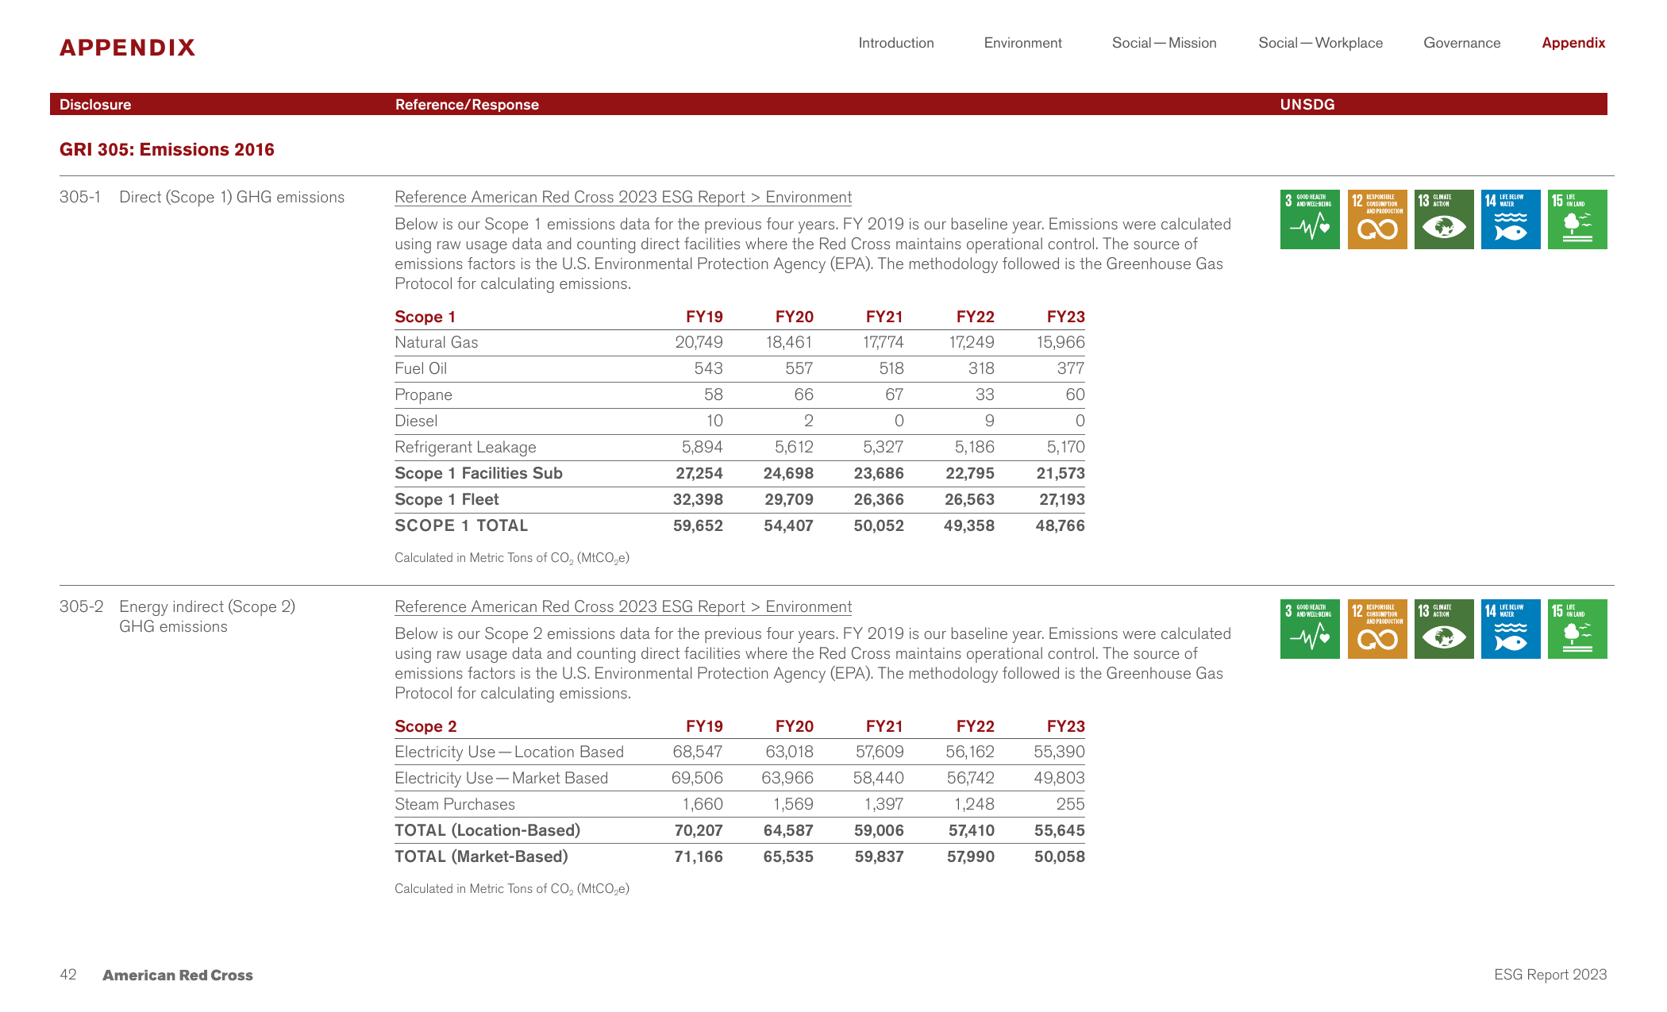
Task: Click SDG 12 Responsible Consumption icon in 305-1 row
Action: click(1377, 219)
